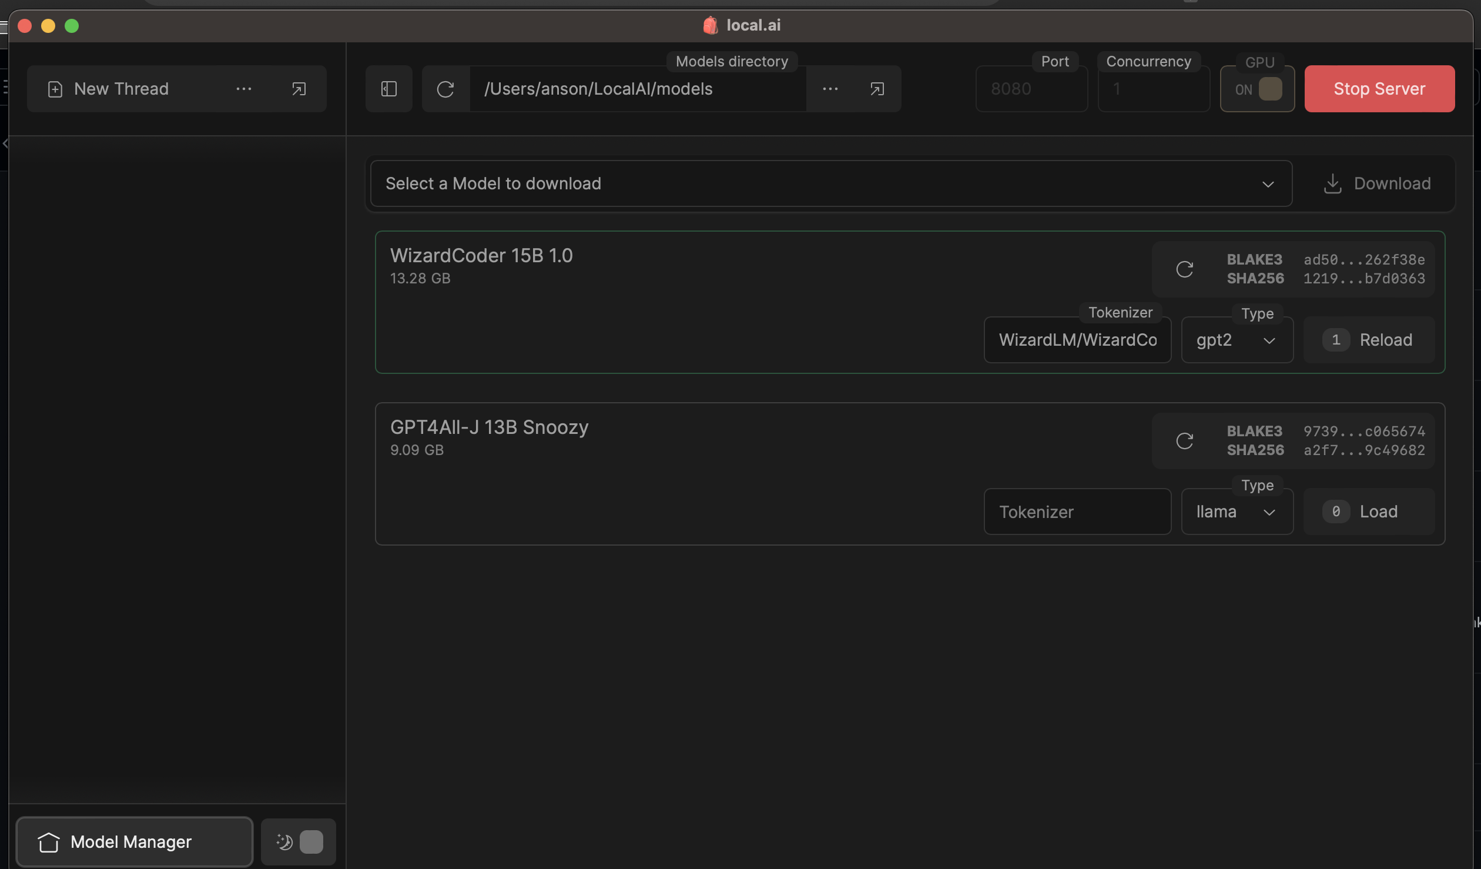Screen dimensions: 1481x869
Task: Click WizardCoder SHA256 hash 1219...b7d0363
Action: coord(1364,279)
